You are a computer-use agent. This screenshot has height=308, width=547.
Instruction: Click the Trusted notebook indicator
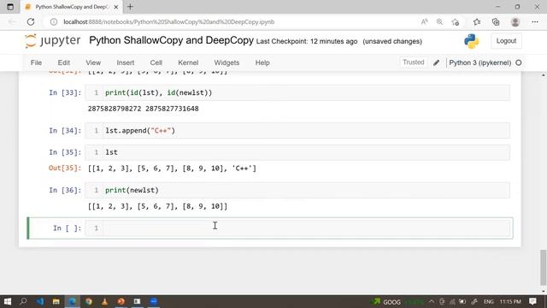coord(414,62)
